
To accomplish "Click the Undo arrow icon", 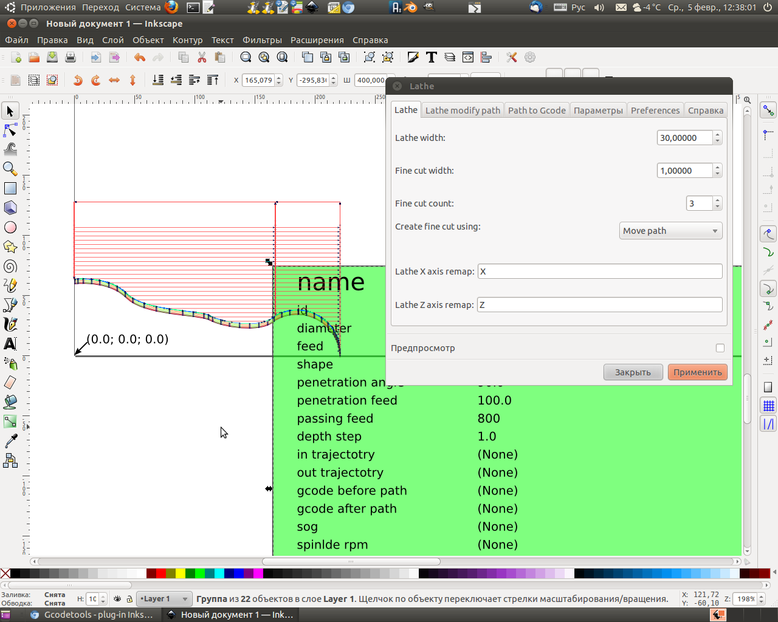I will point(140,58).
